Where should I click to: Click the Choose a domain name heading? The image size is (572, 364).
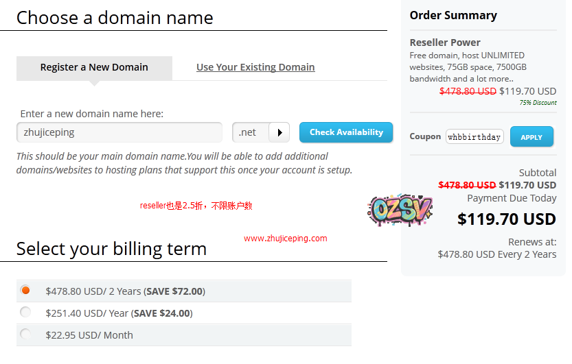pyautogui.click(x=115, y=18)
